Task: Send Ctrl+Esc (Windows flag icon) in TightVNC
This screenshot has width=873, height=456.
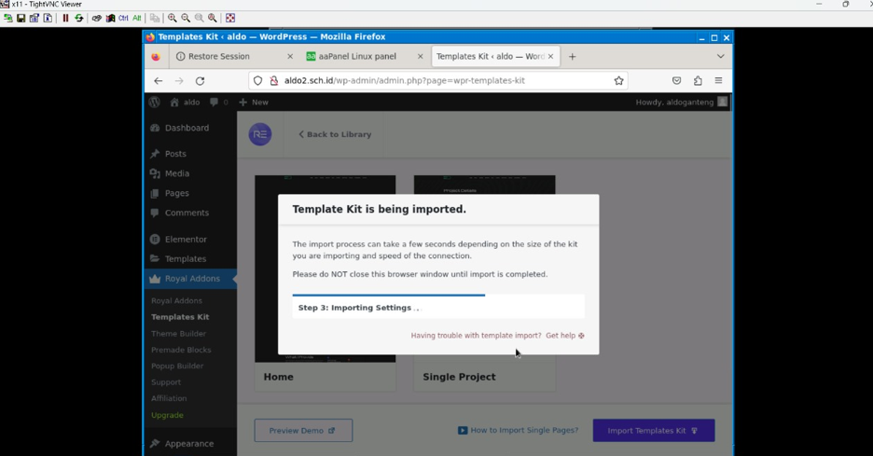Action: 110,18
